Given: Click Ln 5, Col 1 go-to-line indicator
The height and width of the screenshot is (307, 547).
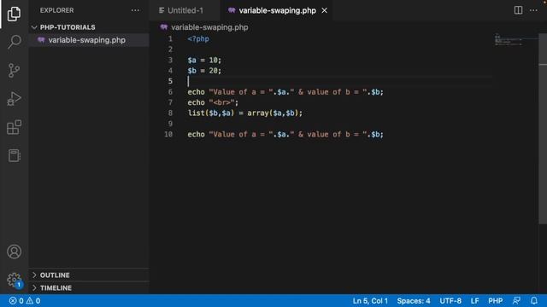Looking at the screenshot, I should coord(370,301).
